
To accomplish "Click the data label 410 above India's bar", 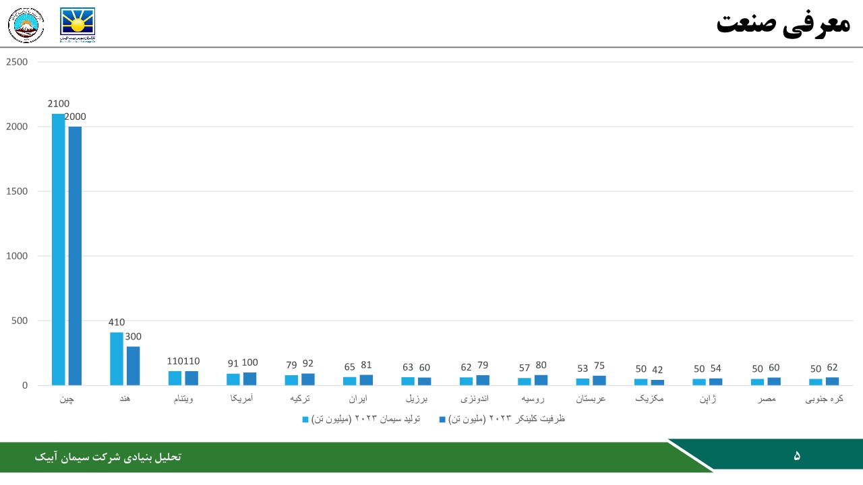I will pos(116,323).
